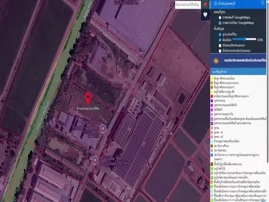Collapse the map layers panel with the round header button
This screenshot has width=269, height=202.
click(x=263, y=3)
